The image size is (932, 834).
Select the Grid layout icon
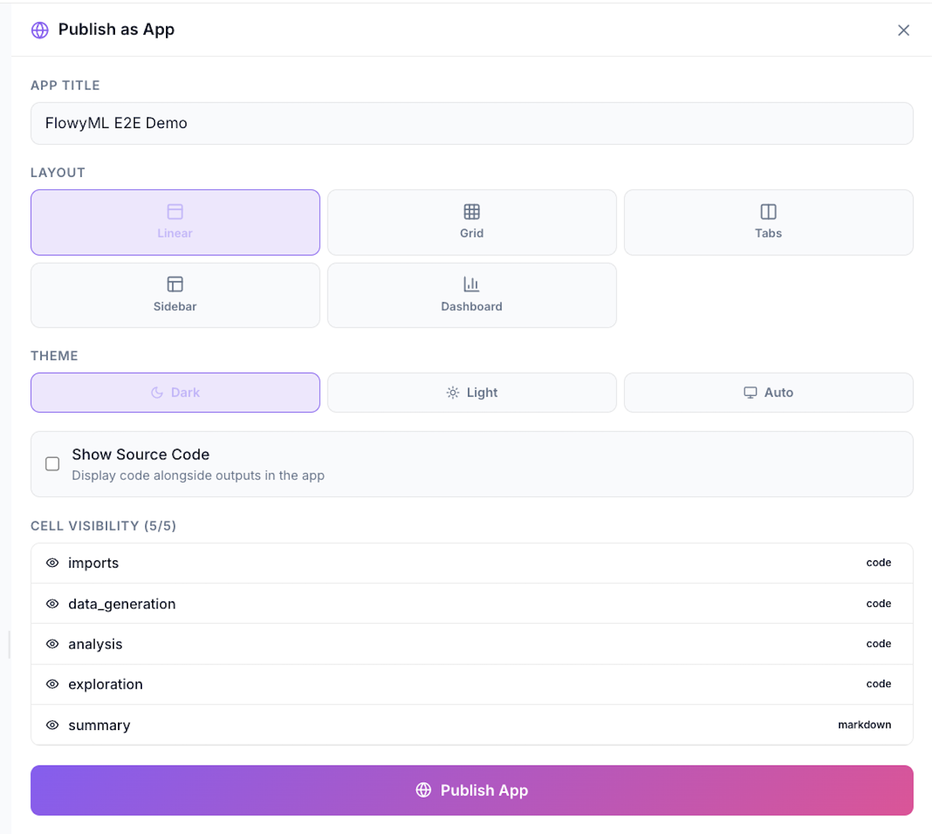coord(472,212)
